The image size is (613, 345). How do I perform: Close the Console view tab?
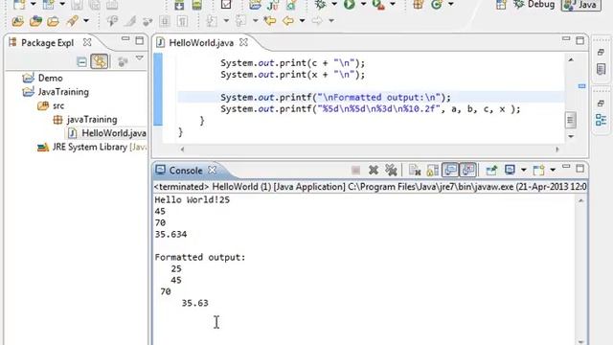[x=212, y=171]
